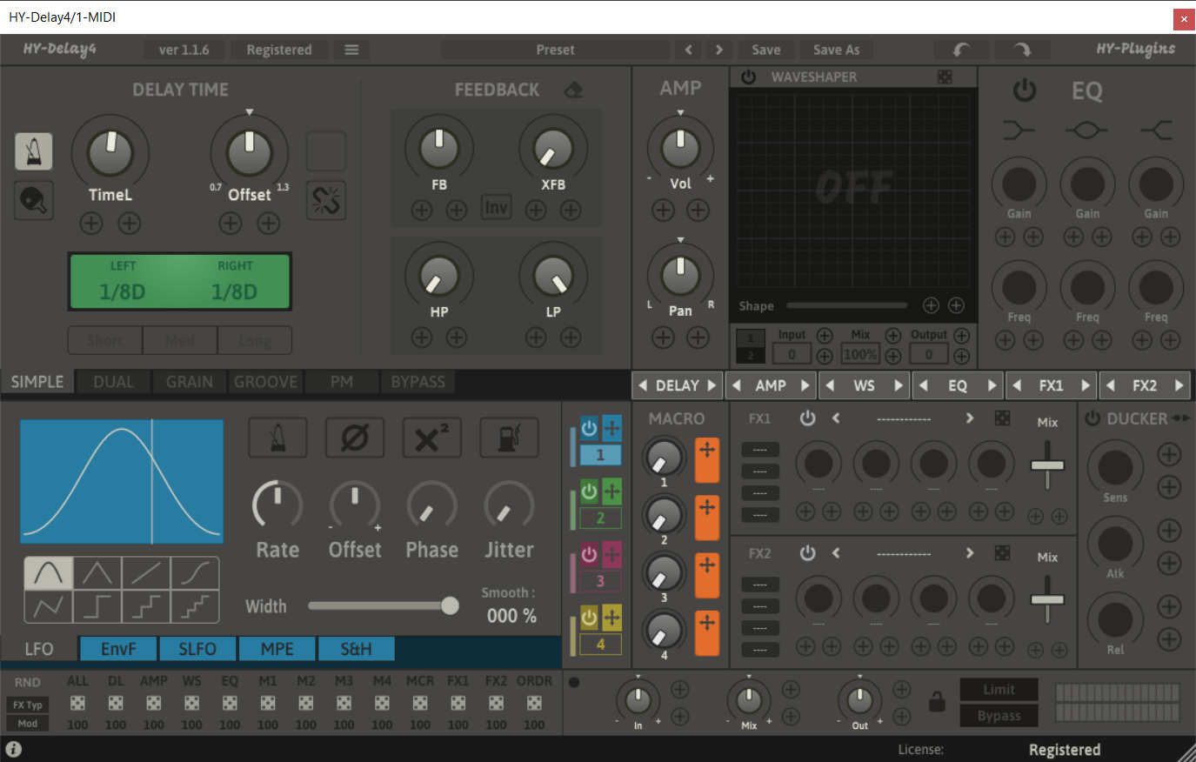1196x762 pixels.
Task: Enable the Waveshaper power switch
Action: point(748,77)
